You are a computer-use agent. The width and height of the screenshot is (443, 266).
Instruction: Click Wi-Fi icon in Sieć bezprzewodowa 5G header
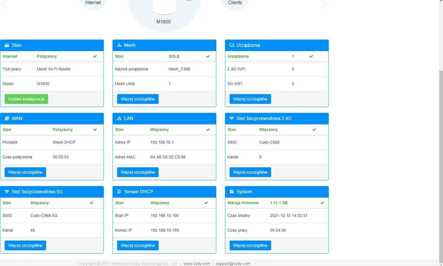pyautogui.click(x=7, y=192)
